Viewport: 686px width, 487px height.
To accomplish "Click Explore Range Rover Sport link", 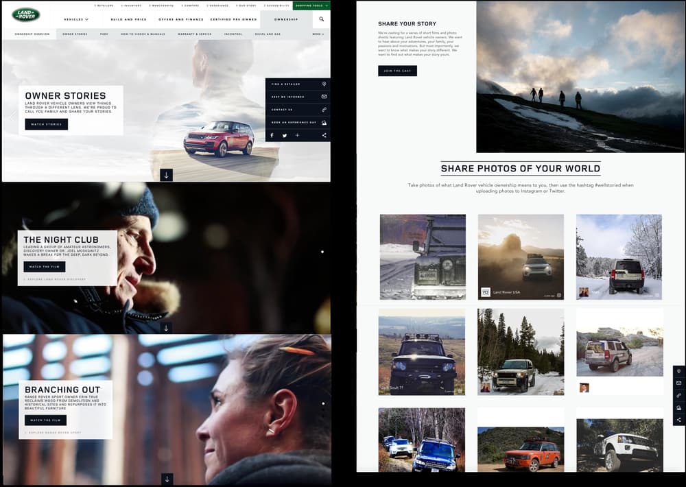I will [x=54, y=433].
